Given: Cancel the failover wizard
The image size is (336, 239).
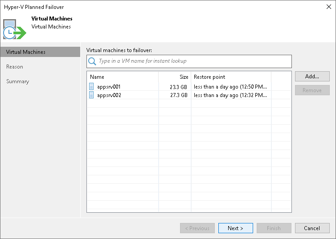Looking at the screenshot, I should (x=312, y=228).
